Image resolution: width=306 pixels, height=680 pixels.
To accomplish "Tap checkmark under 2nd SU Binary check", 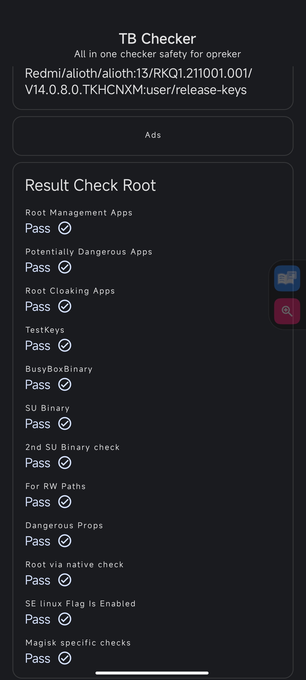I will point(65,463).
